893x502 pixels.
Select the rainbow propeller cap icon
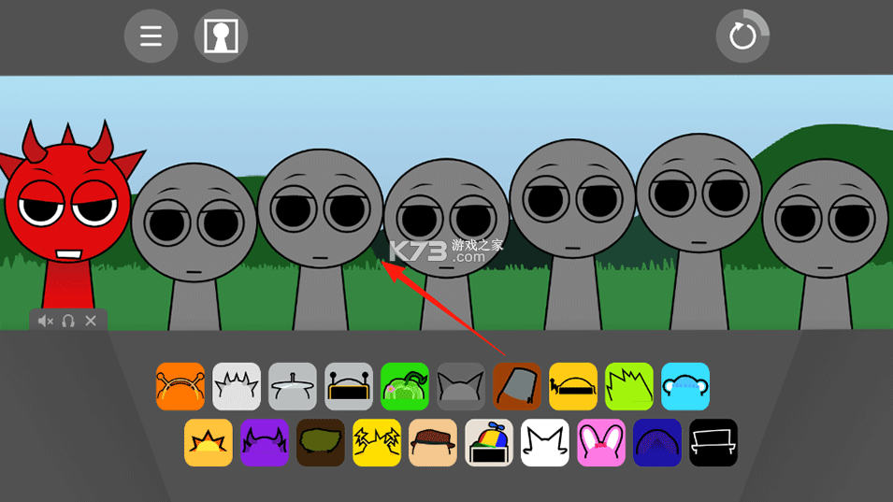pos(489,442)
